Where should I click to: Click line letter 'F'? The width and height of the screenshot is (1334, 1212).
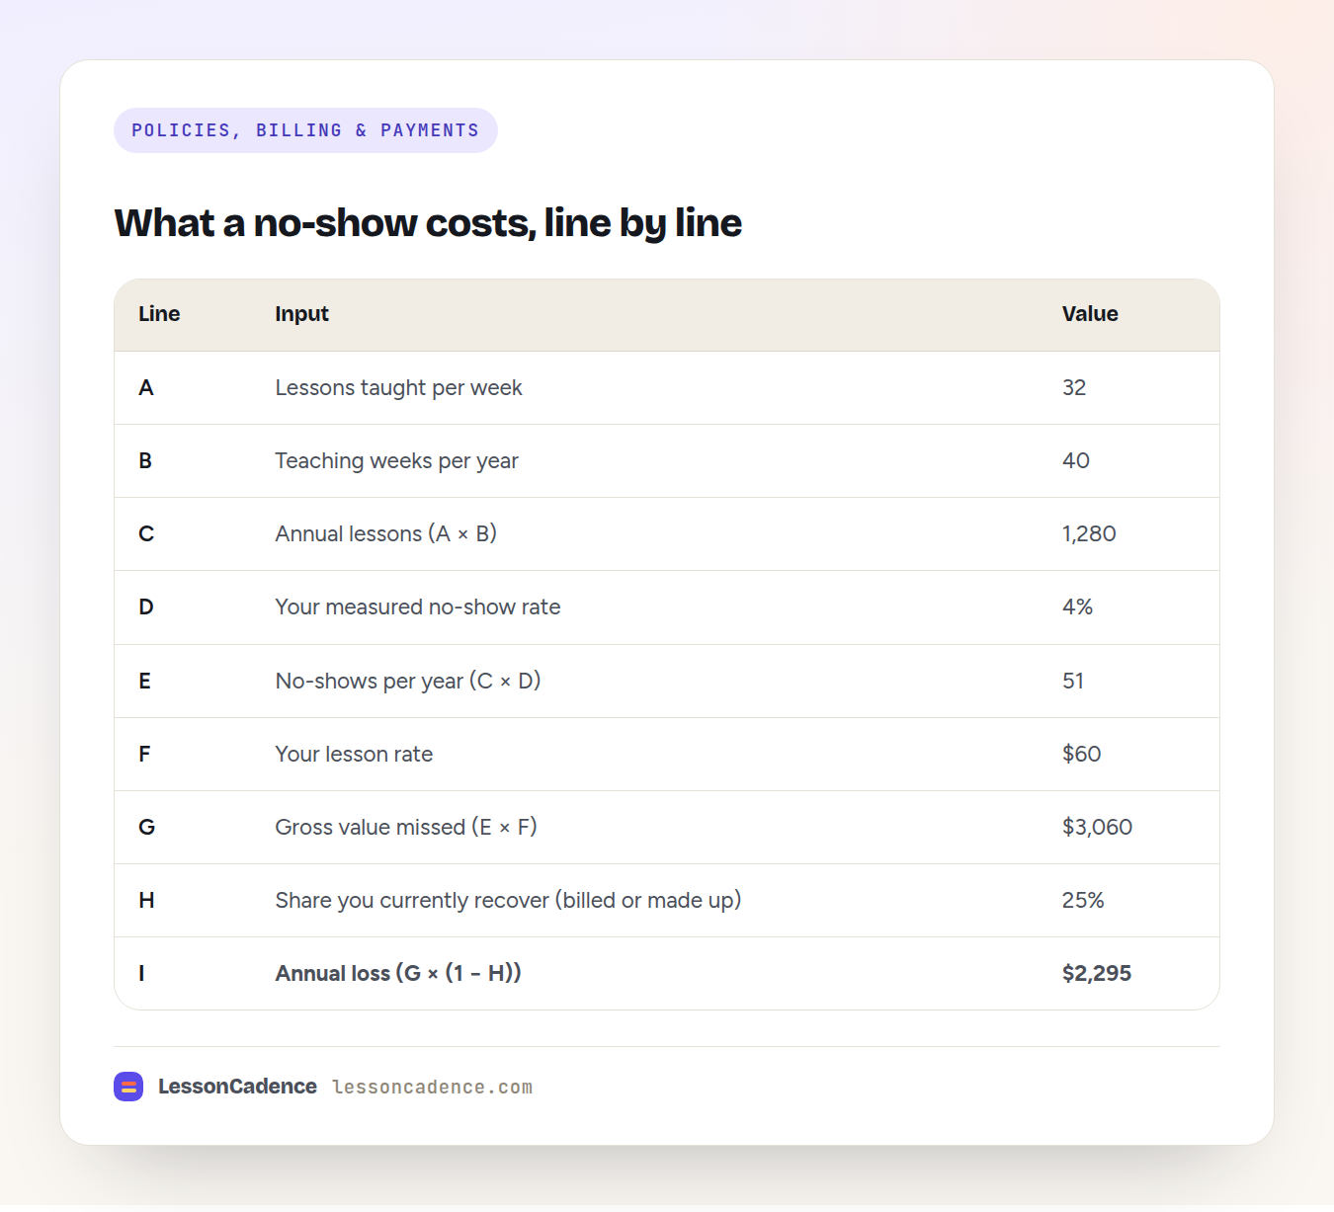click(145, 755)
